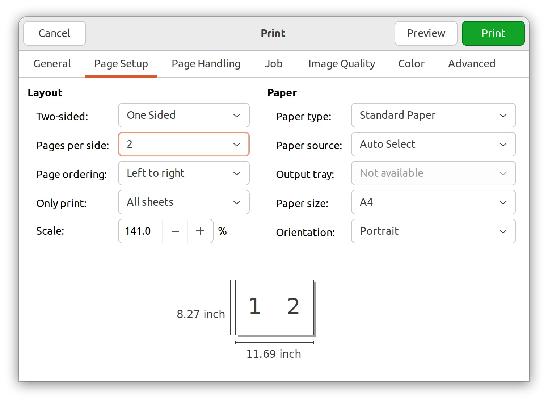Switch to the Color tab

click(411, 64)
